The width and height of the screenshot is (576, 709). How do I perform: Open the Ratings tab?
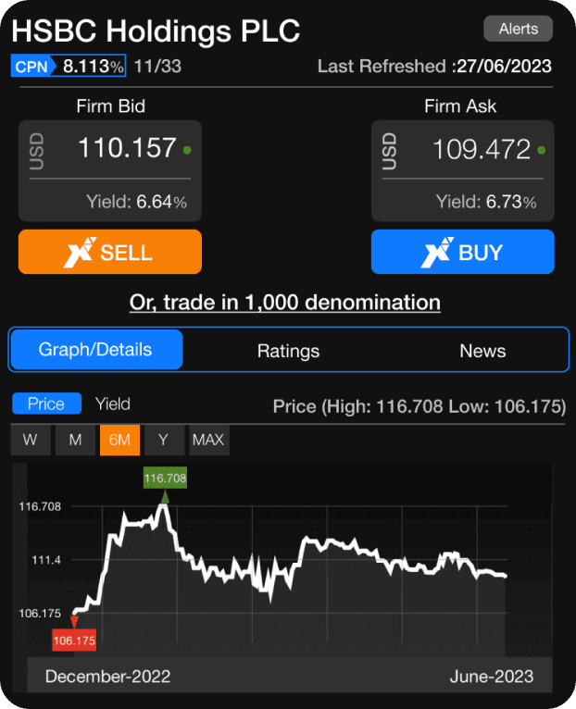288,351
